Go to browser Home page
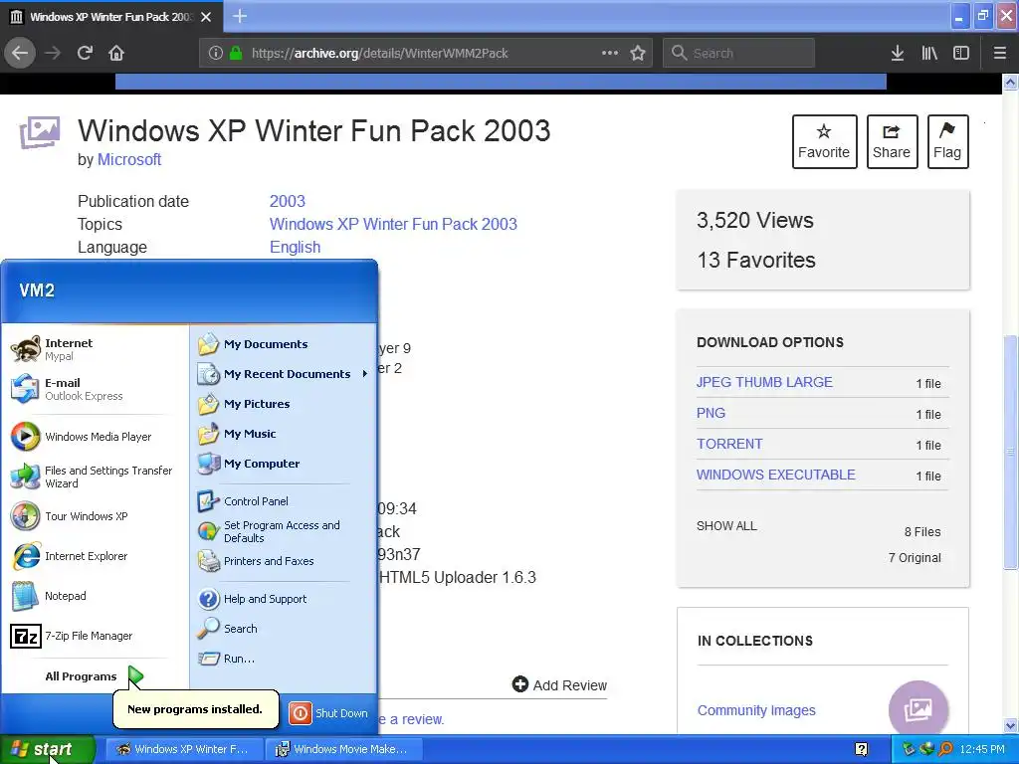This screenshot has width=1019, height=764. tap(116, 53)
